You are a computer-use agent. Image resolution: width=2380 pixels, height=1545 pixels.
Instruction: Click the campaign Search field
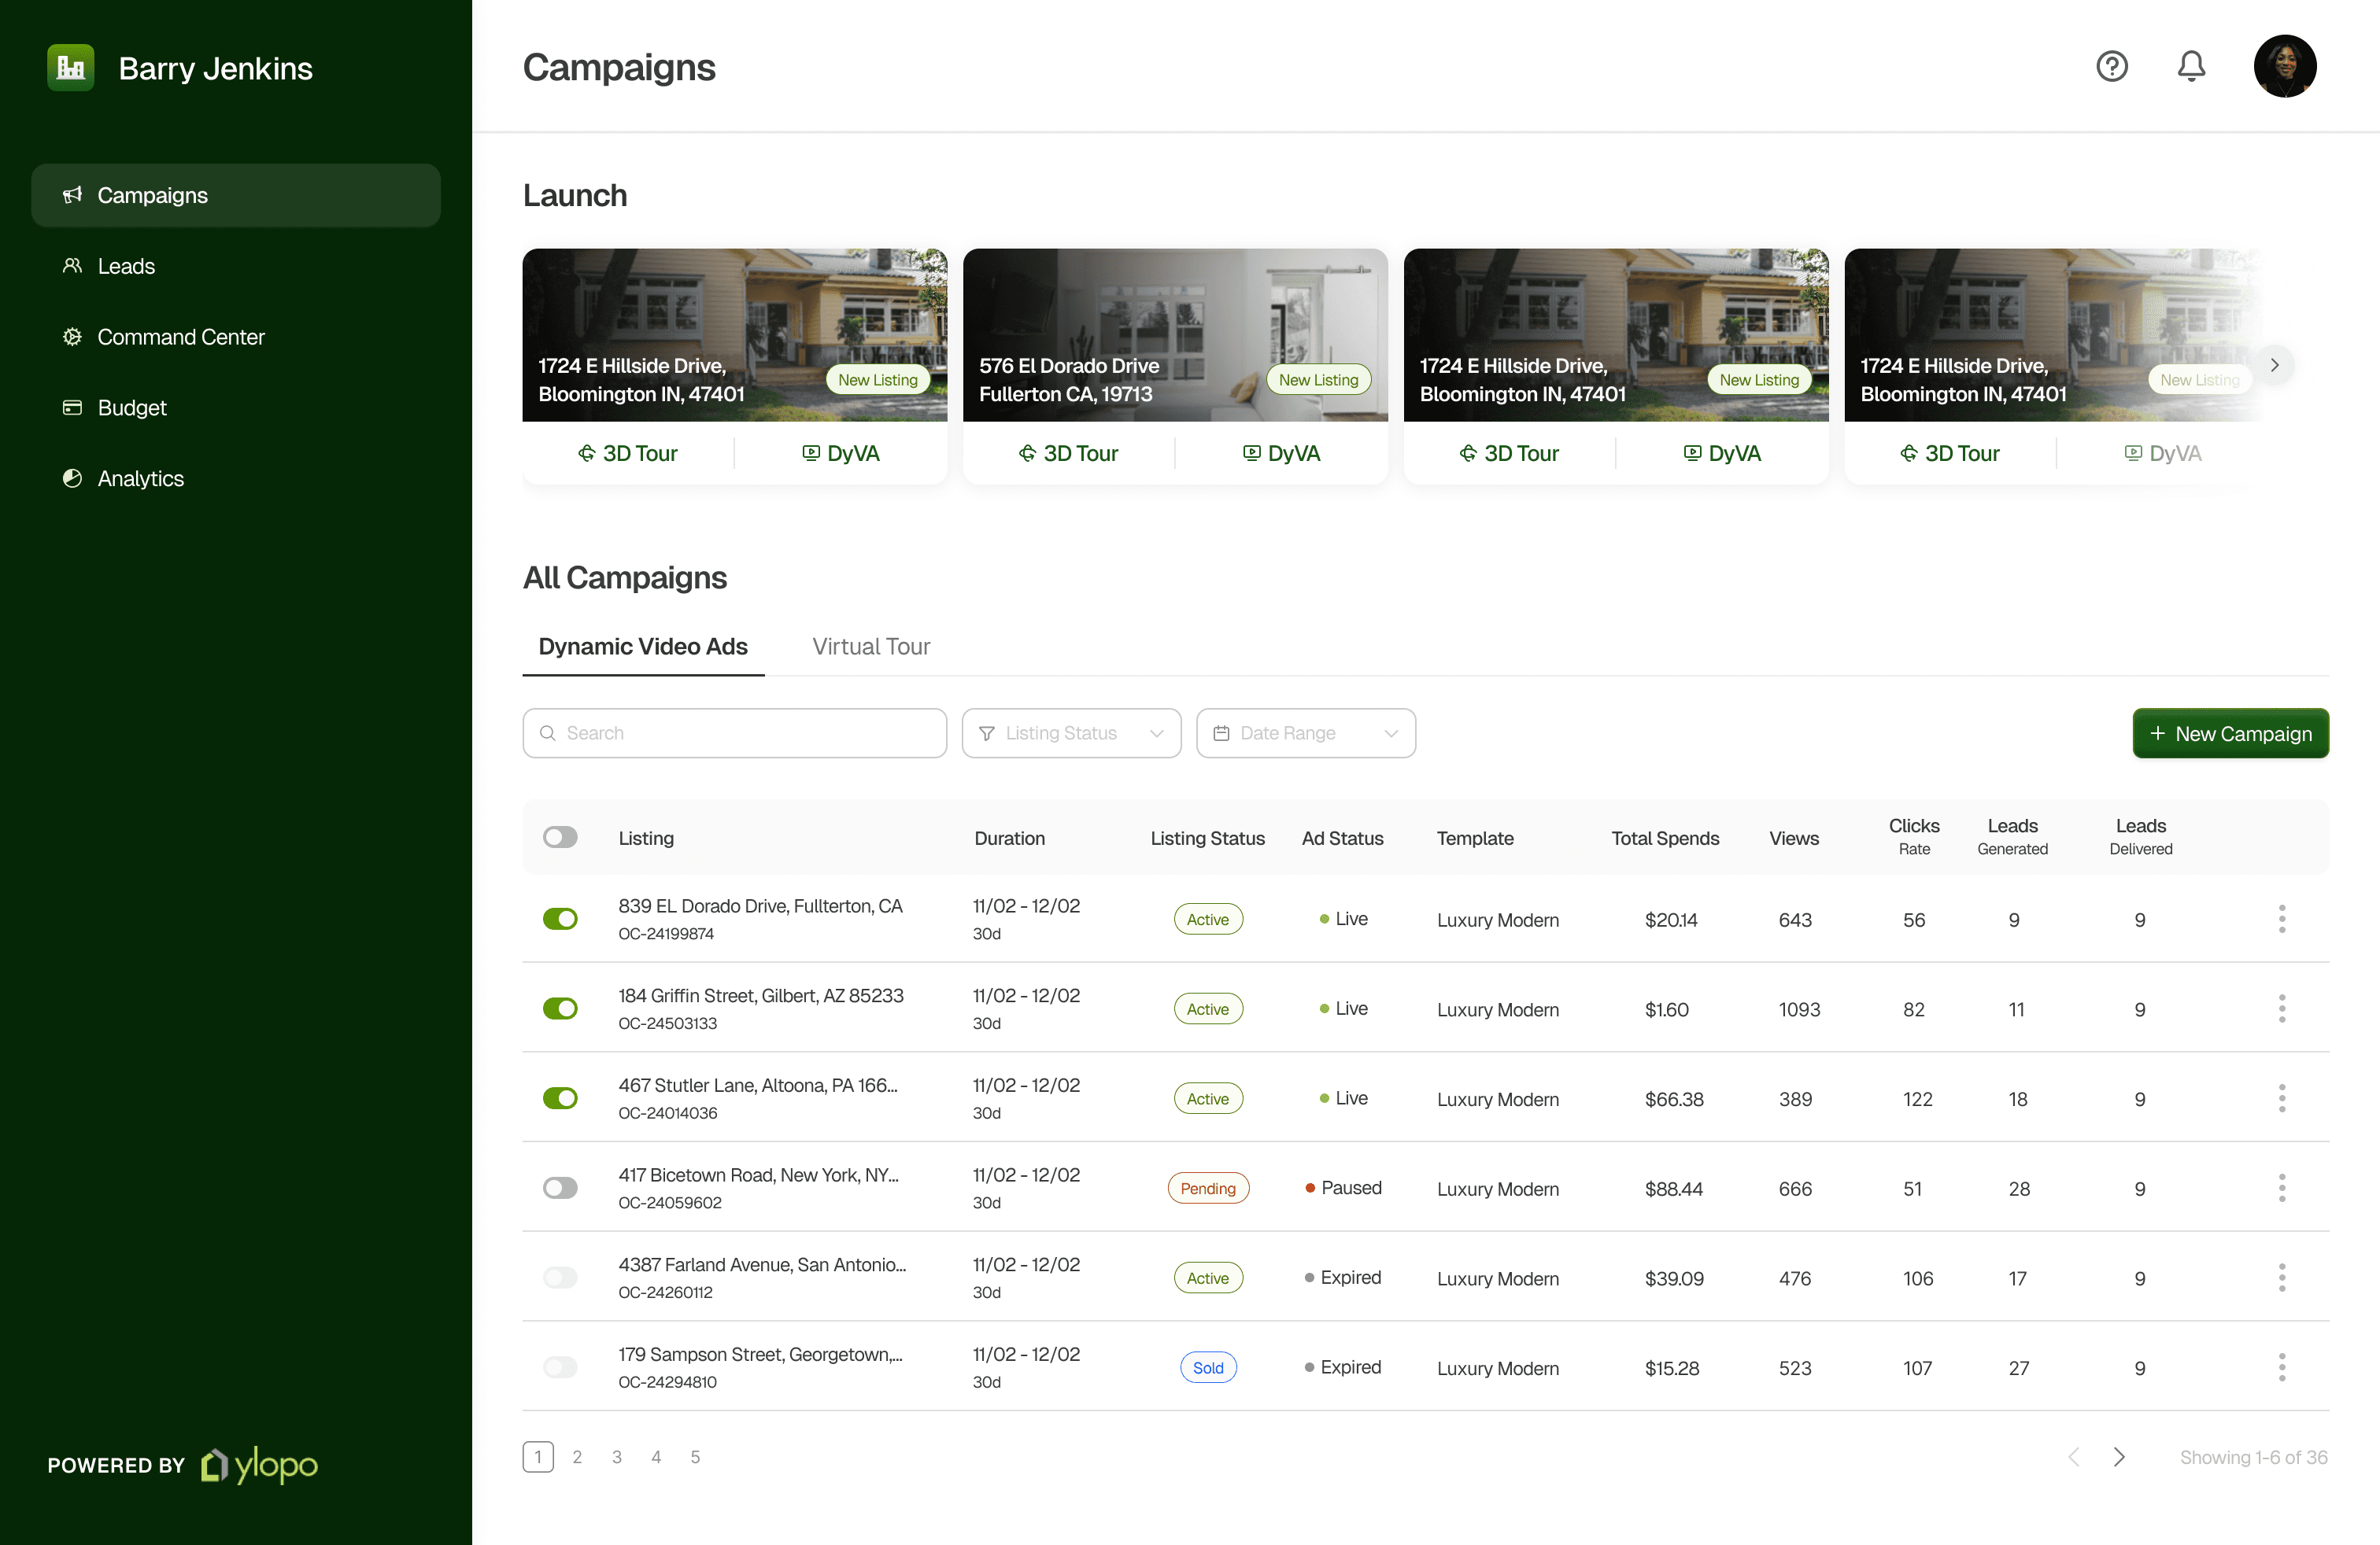tap(734, 733)
